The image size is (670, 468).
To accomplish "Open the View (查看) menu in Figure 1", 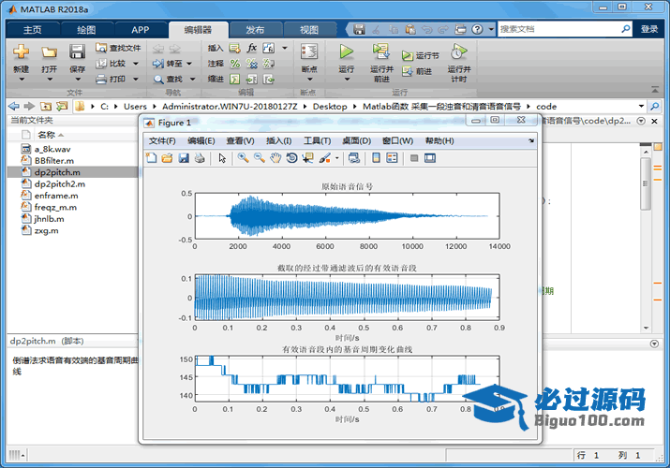I will tap(240, 140).
